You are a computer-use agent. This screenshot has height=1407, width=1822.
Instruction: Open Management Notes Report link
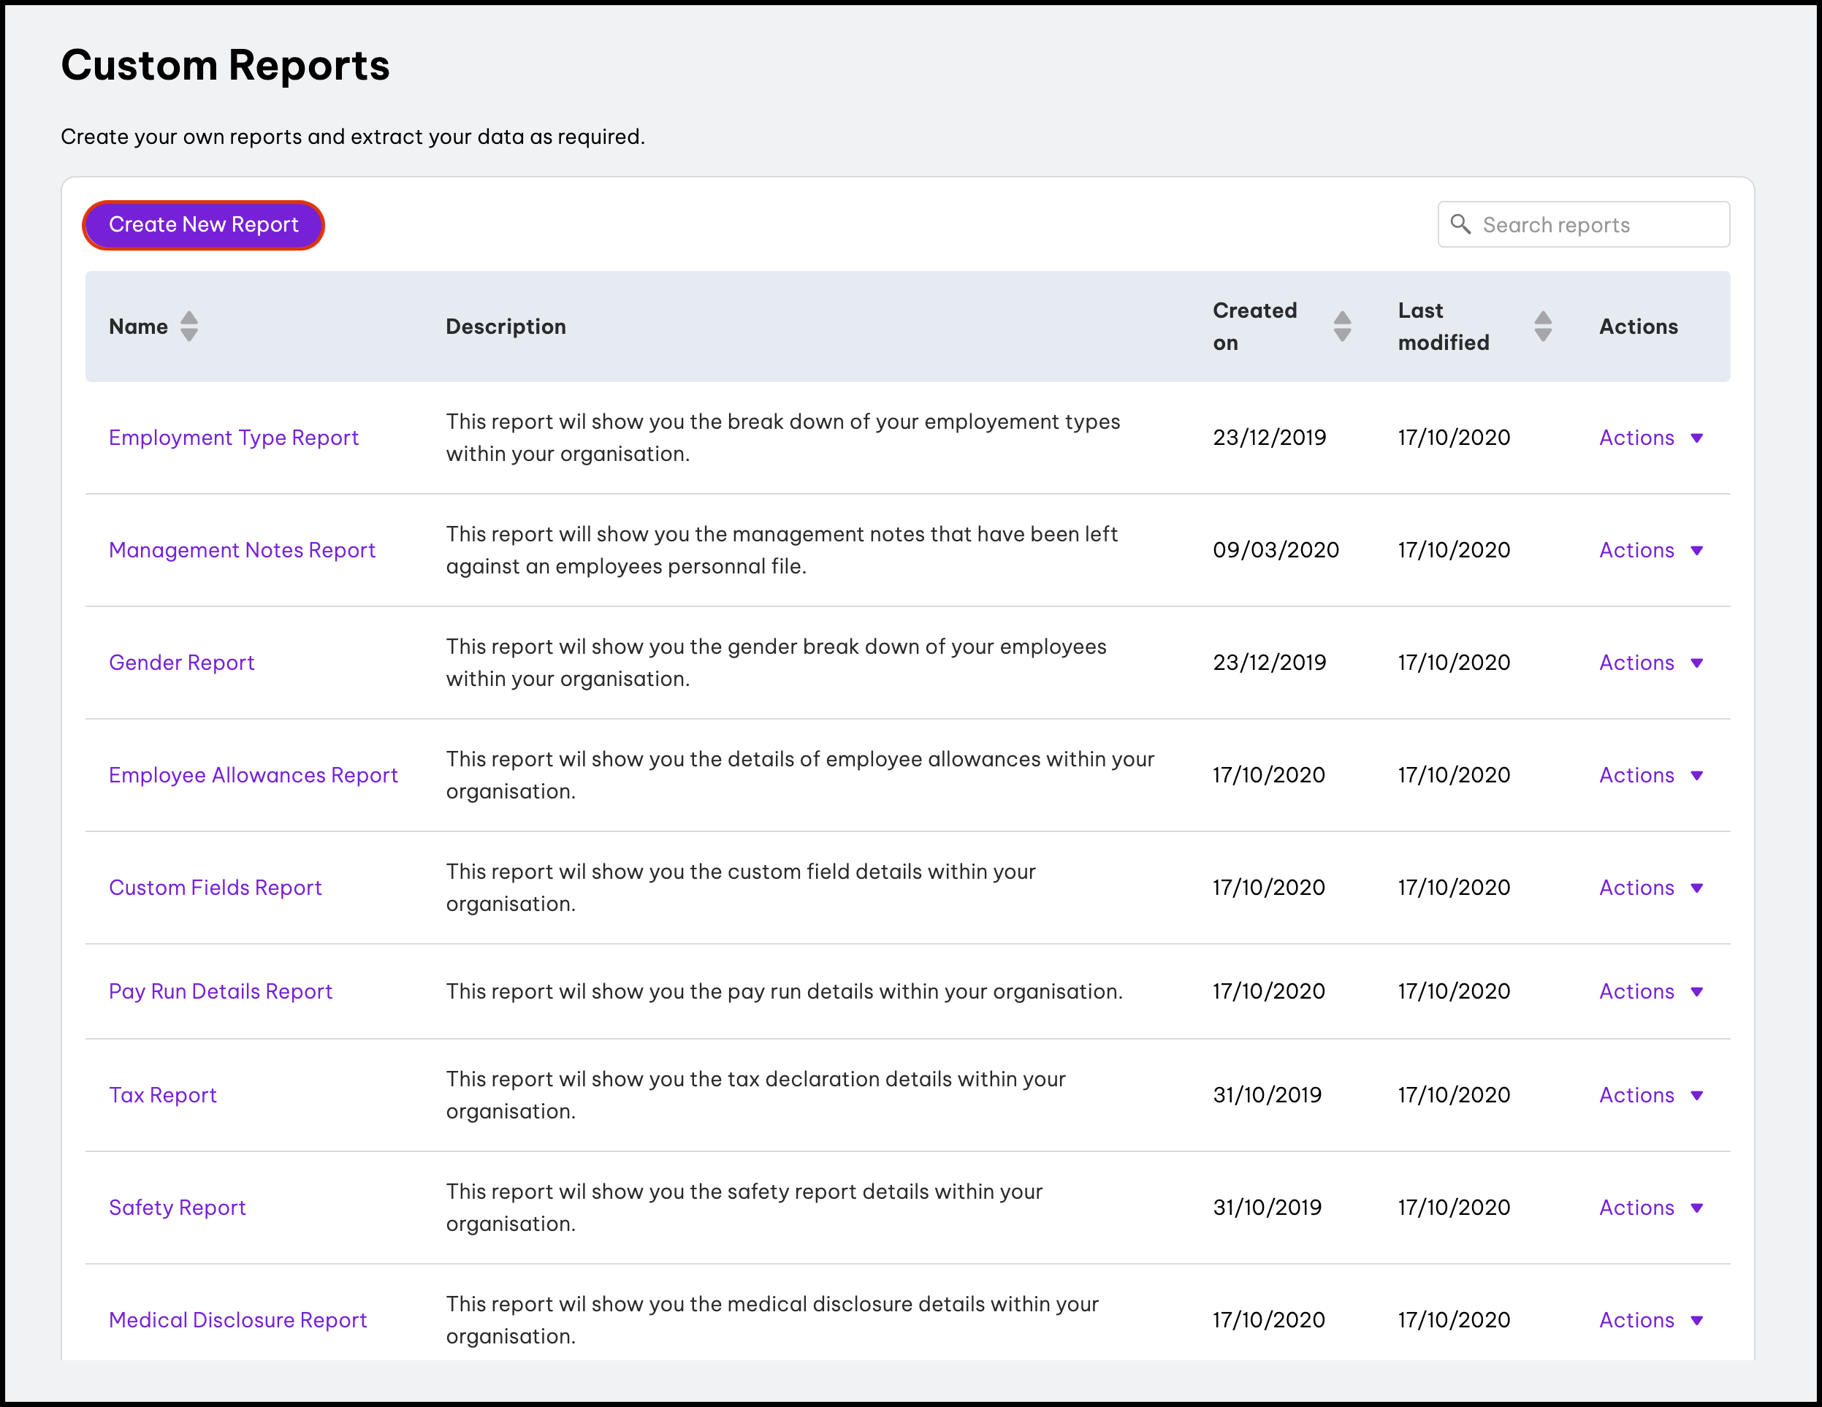(x=242, y=551)
